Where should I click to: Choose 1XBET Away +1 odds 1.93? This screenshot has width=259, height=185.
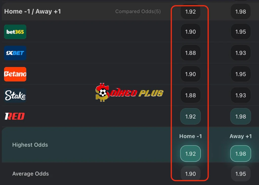pyautogui.click(x=241, y=53)
